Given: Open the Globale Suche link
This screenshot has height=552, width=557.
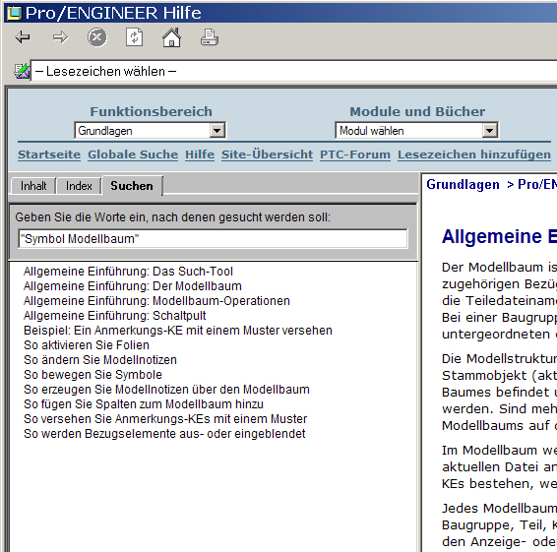Looking at the screenshot, I should 133,154.
